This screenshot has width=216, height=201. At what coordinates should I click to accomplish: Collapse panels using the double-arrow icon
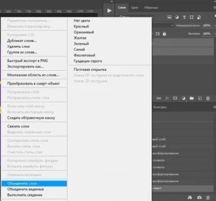[x=112, y=1]
